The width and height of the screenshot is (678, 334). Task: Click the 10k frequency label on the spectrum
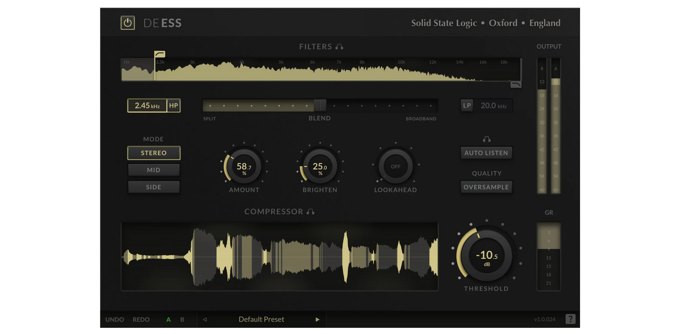401,62
